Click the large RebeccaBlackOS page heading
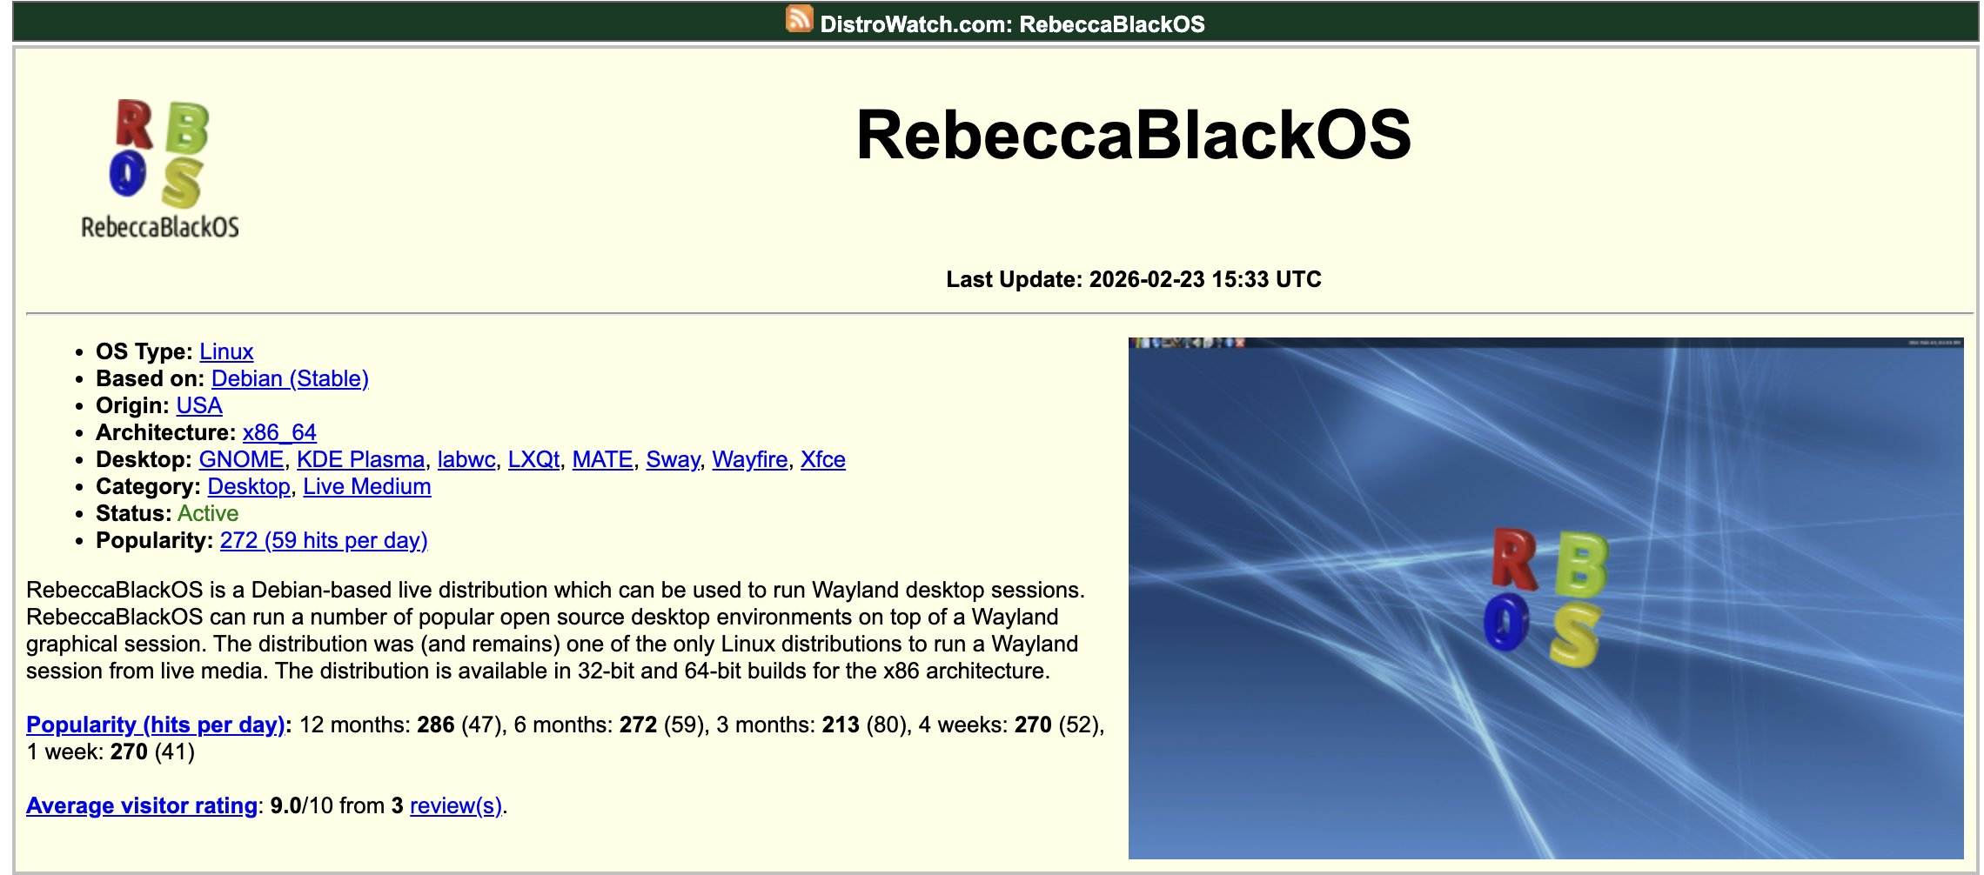The image size is (1984, 875). [1134, 135]
